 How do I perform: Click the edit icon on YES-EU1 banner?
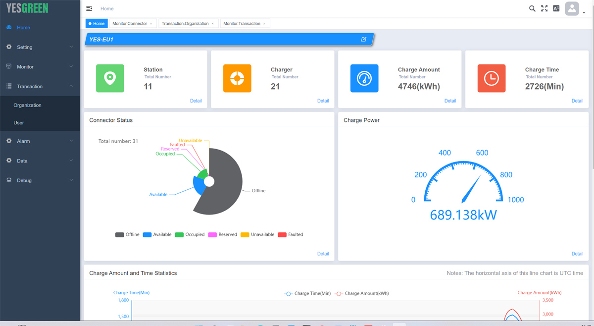[x=364, y=39]
